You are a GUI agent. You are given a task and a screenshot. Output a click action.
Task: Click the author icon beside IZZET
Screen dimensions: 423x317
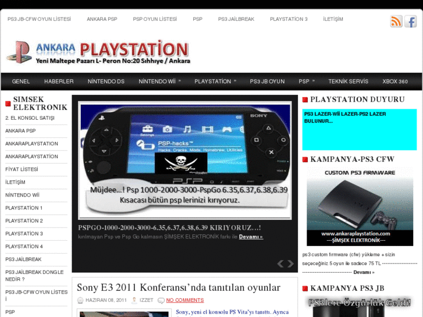pyautogui.click(x=134, y=300)
